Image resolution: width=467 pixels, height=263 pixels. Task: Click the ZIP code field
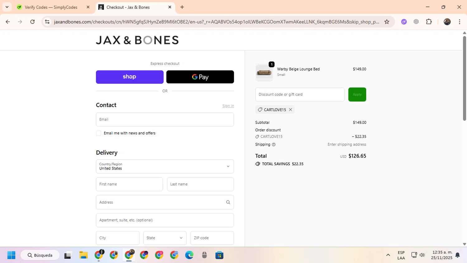point(212,238)
